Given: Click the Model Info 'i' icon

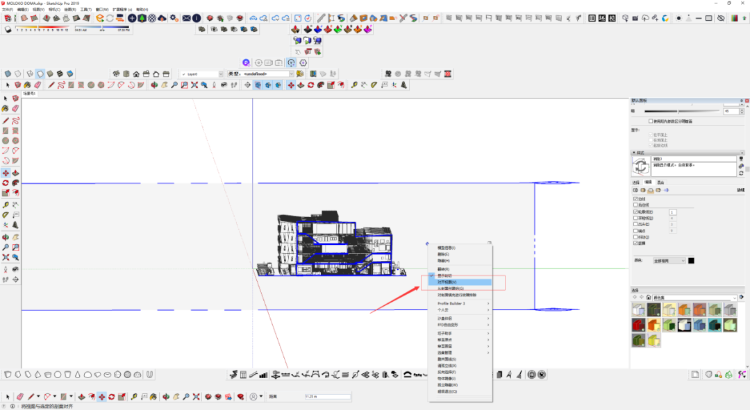Looking at the screenshot, I should (197, 18).
